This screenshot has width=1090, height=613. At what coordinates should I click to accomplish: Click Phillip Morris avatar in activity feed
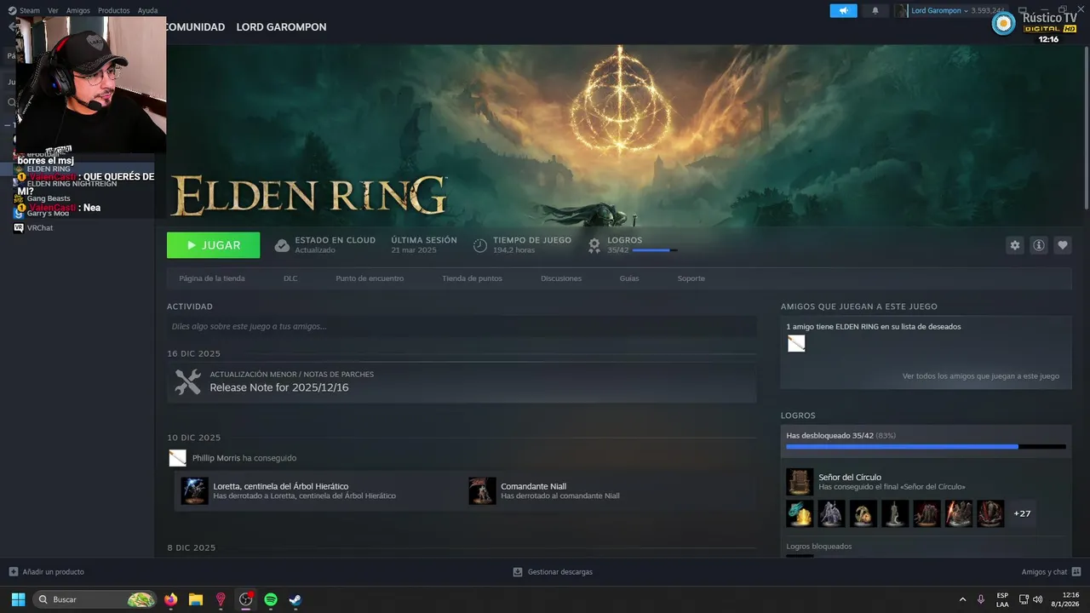(177, 458)
